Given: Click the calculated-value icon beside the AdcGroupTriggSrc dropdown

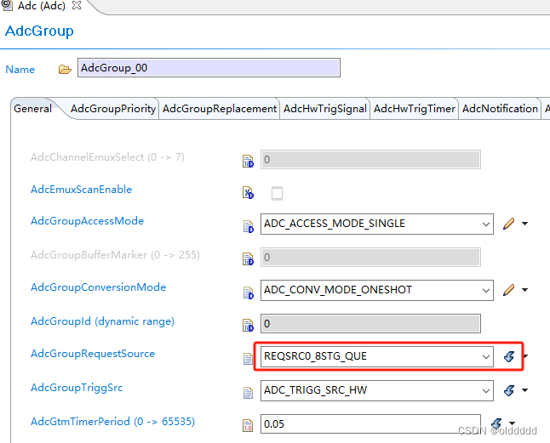Looking at the screenshot, I should [509, 390].
